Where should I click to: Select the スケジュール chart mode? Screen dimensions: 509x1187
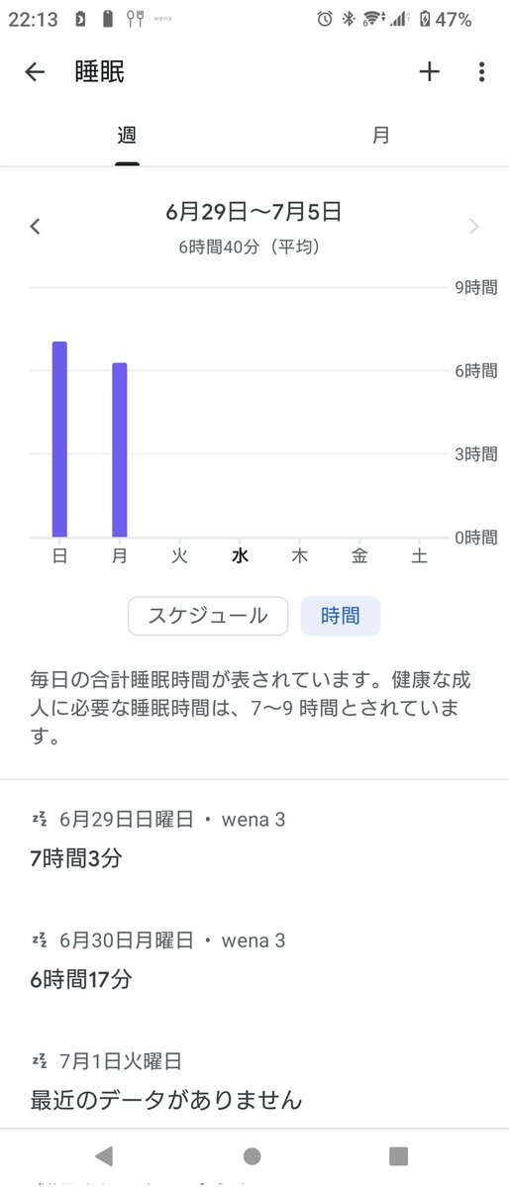pyautogui.click(x=208, y=616)
